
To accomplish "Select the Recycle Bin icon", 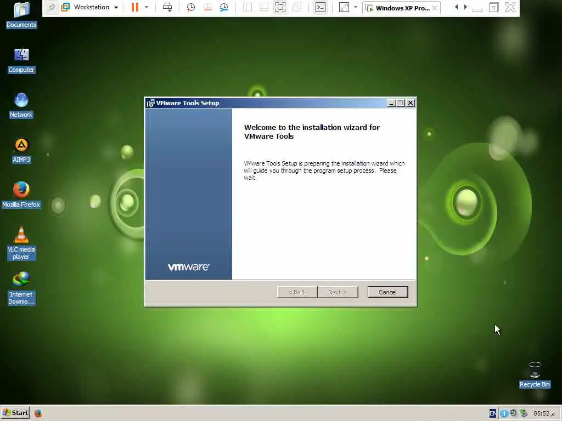I will point(535,375).
